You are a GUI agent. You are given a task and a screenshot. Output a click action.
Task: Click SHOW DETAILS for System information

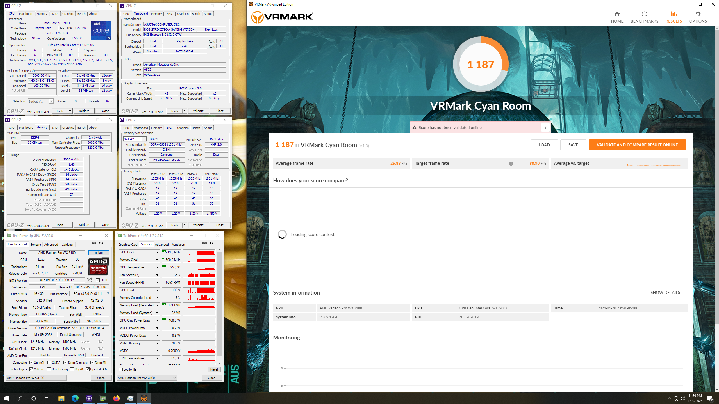pos(665,292)
